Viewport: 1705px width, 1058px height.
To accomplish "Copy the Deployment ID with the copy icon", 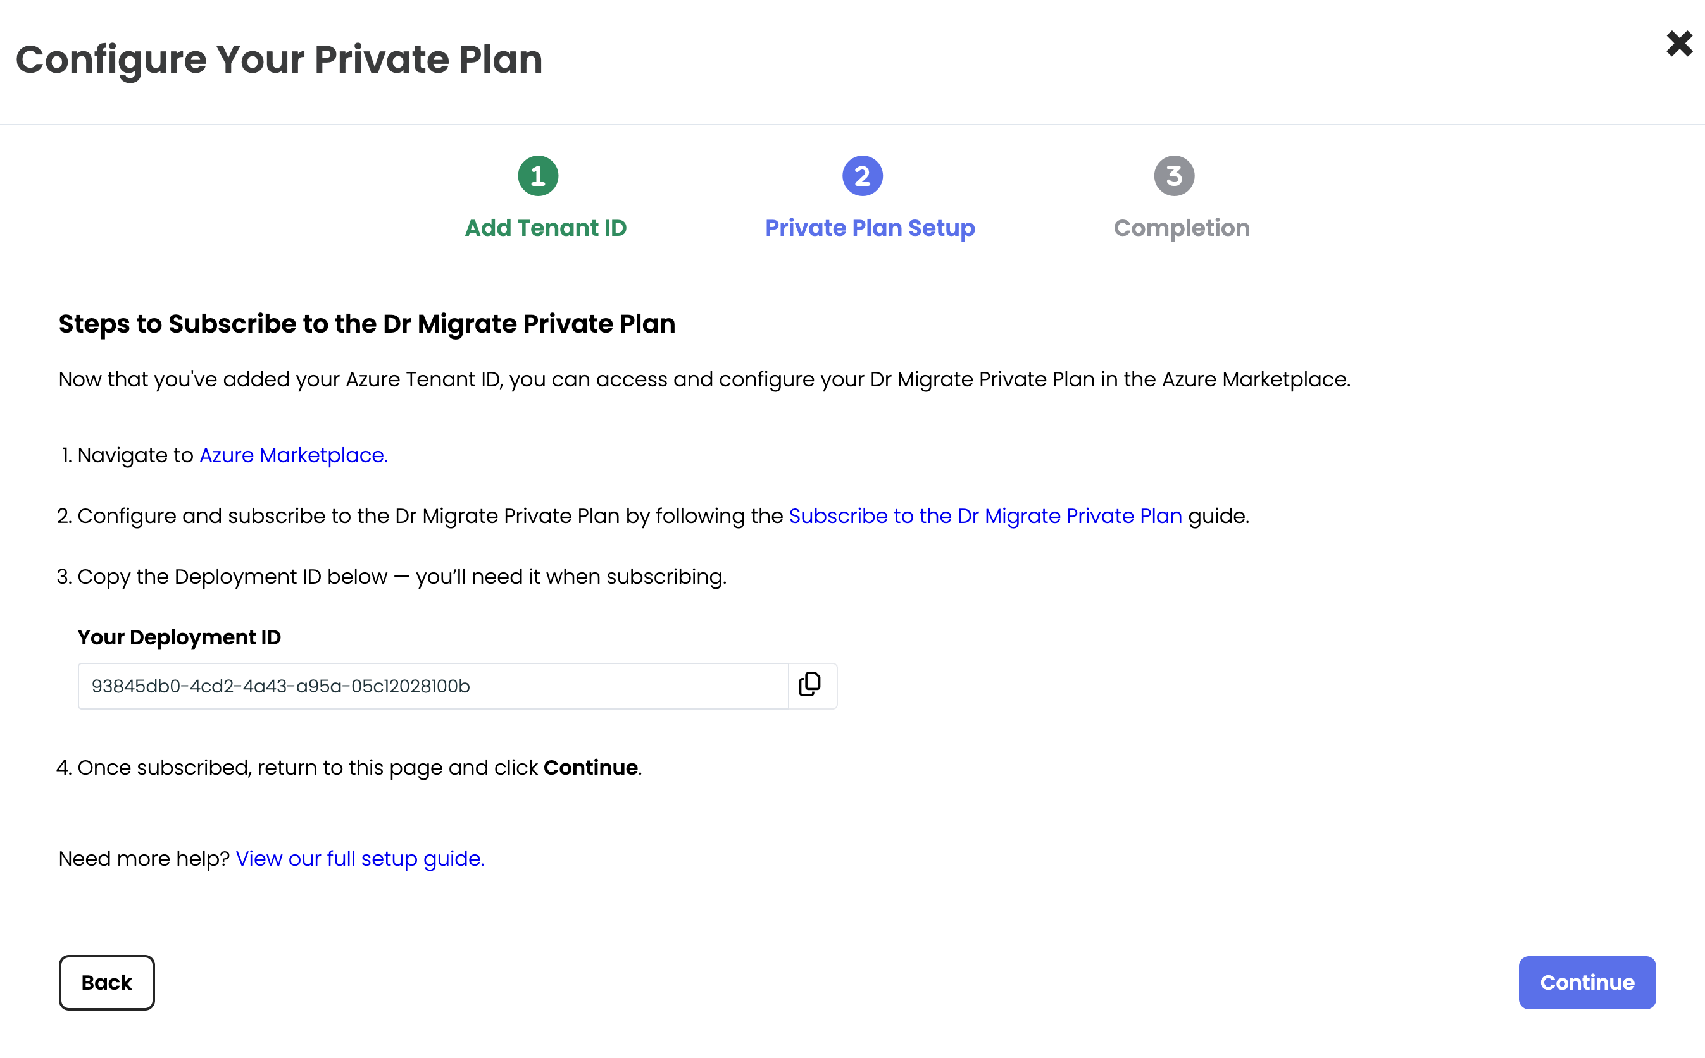I will point(811,686).
